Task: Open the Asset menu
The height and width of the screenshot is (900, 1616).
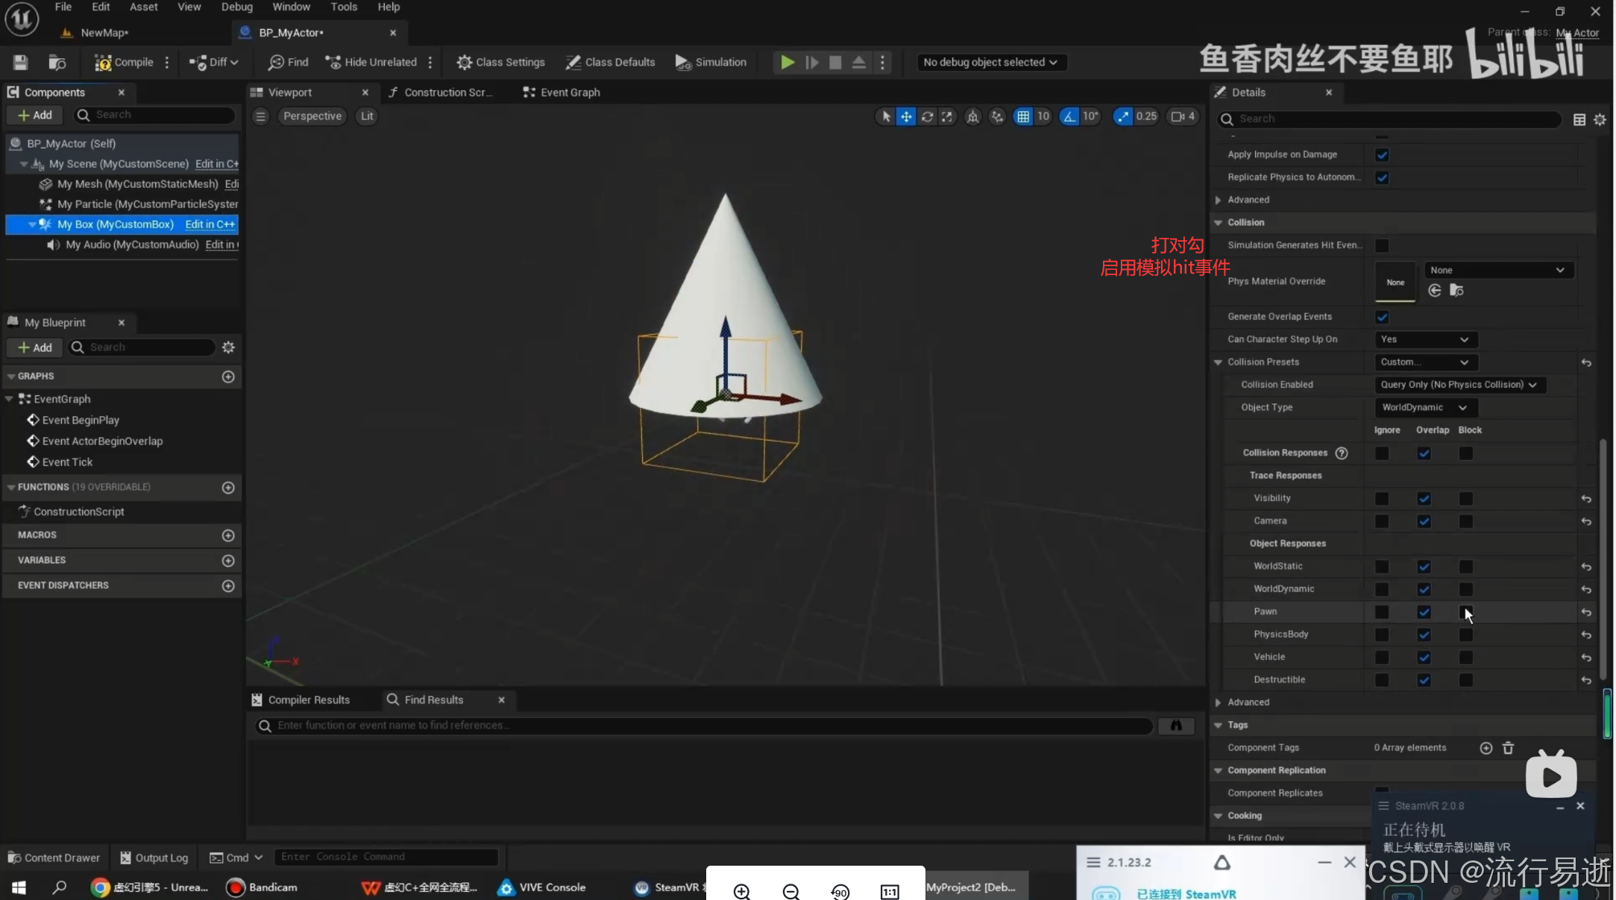Action: 143,7
